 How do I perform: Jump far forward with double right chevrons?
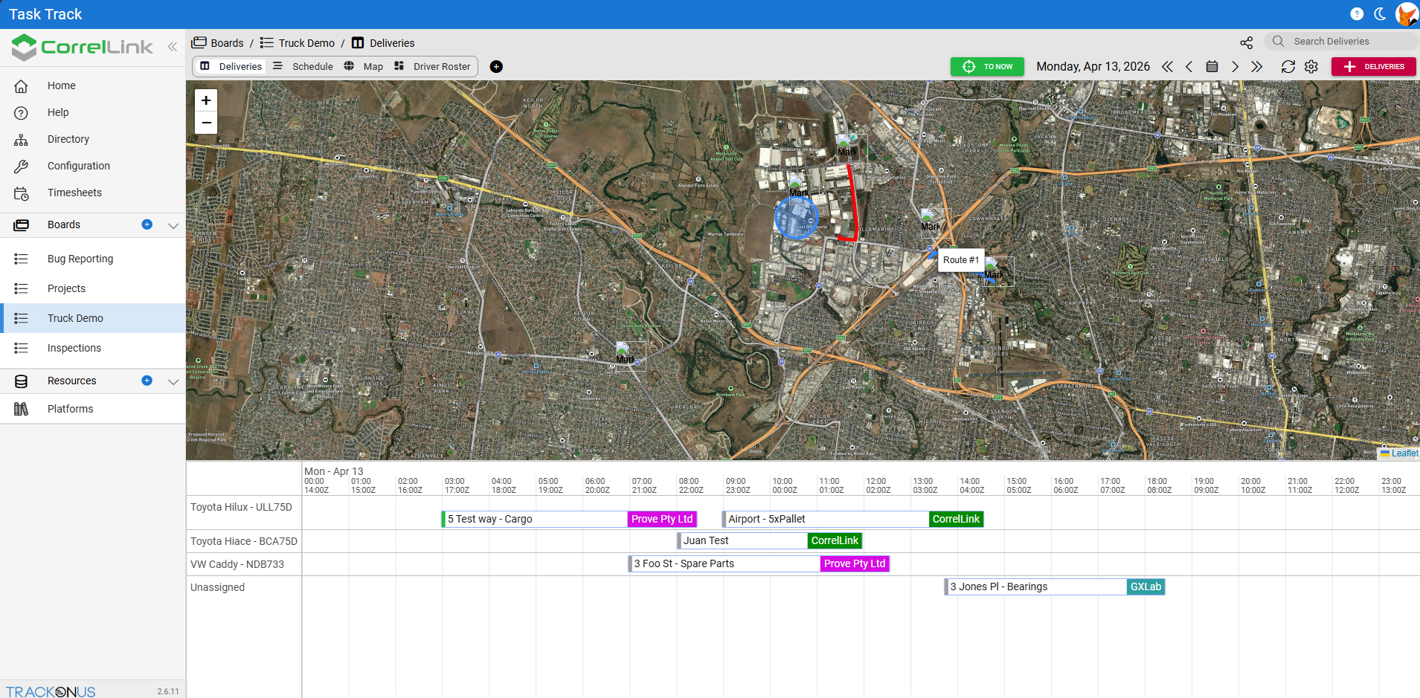(x=1257, y=67)
